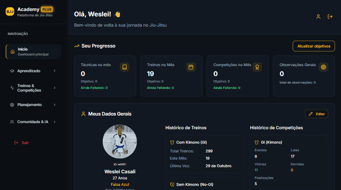Click the book icon in Técnicas card

pyautogui.click(x=124, y=67)
